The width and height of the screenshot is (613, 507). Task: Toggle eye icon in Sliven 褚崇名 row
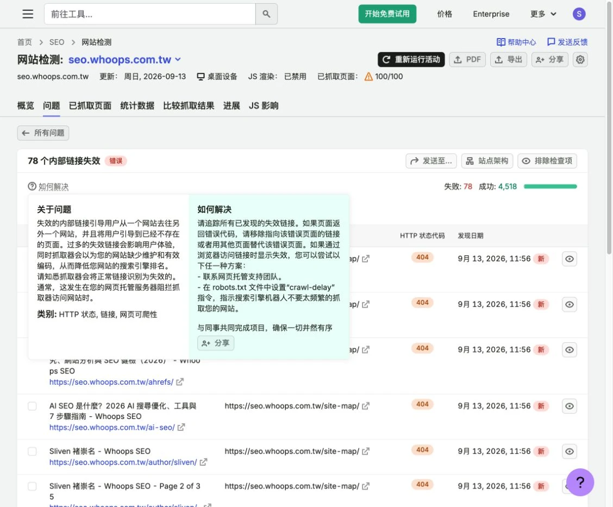[569, 452]
